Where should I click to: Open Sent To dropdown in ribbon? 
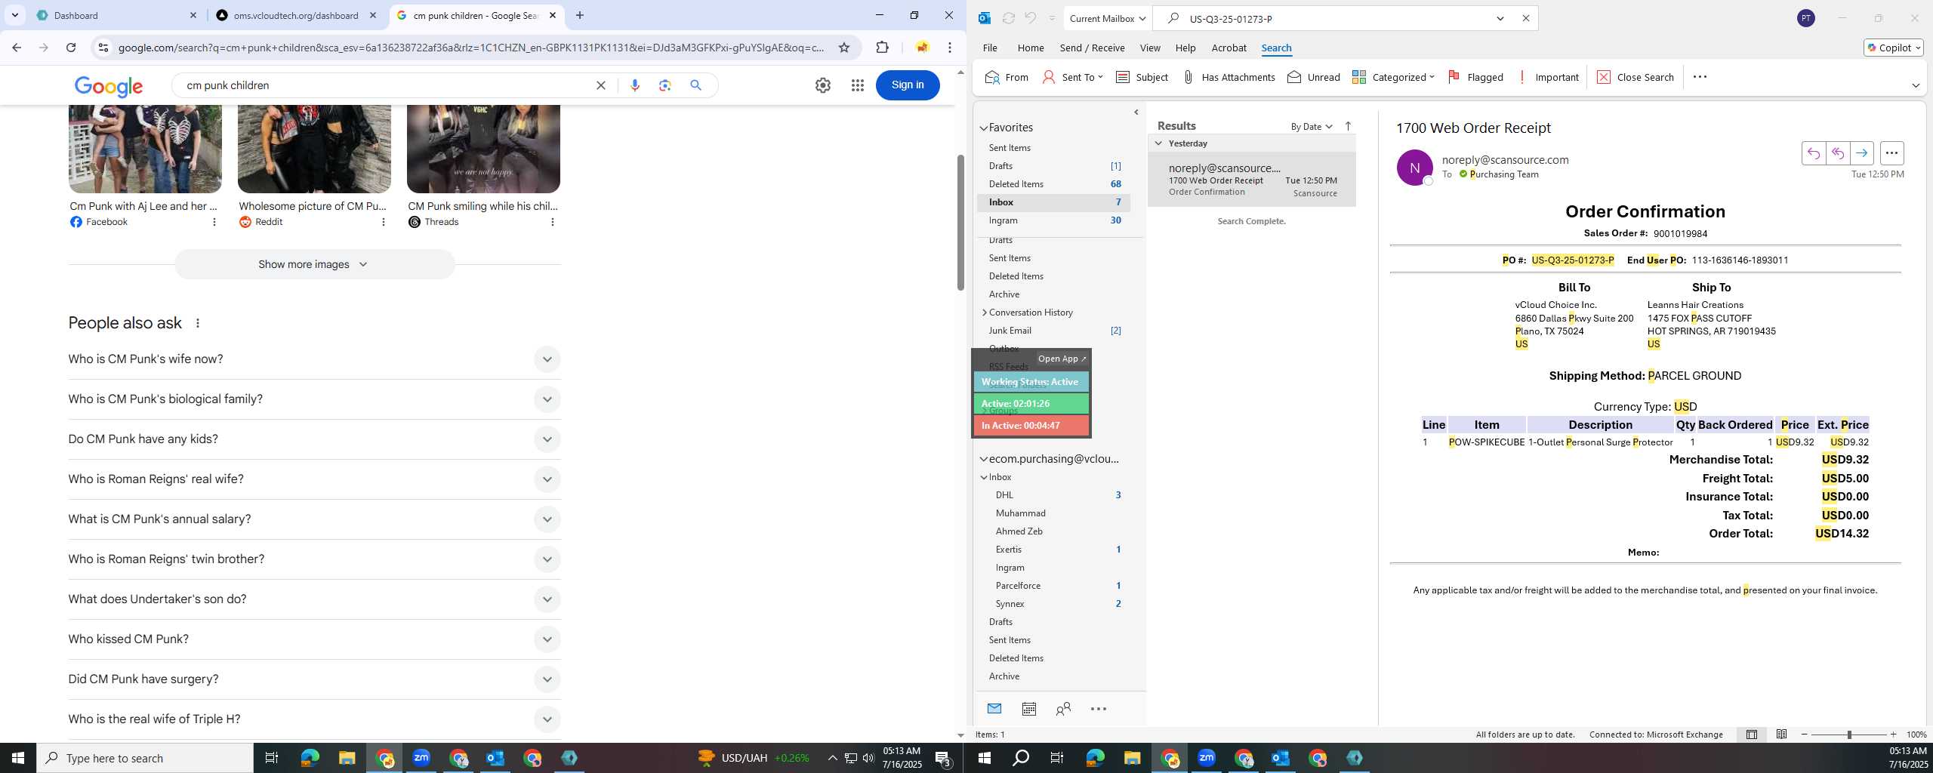(x=1072, y=77)
